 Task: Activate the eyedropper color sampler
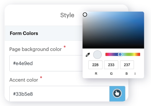88,55
